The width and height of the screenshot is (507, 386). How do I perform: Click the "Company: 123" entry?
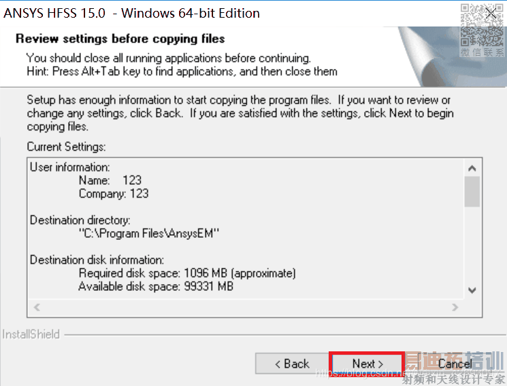114,194
